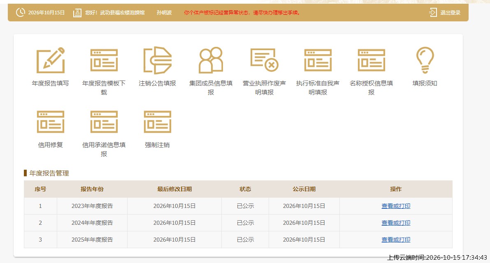Click the serial number 3 cell

40,240
